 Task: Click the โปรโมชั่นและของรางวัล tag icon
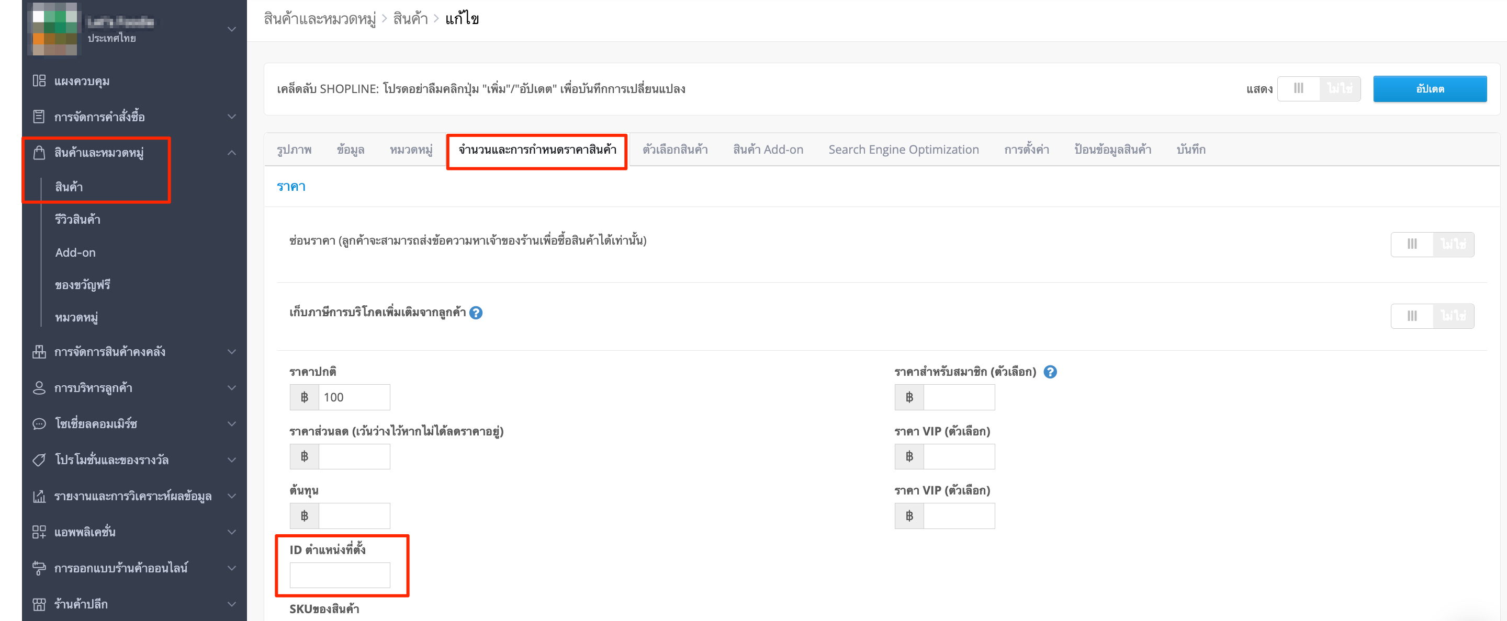[x=39, y=460]
